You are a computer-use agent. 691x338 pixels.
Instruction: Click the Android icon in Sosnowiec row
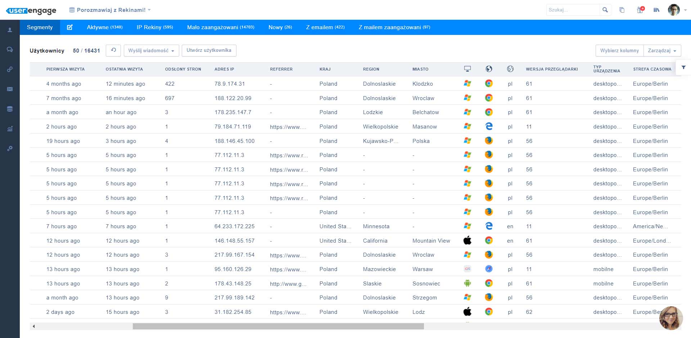click(x=468, y=283)
